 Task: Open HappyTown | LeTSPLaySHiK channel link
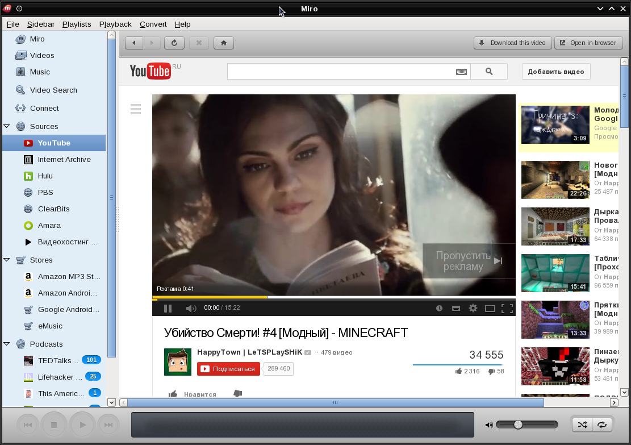click(249, 352)
